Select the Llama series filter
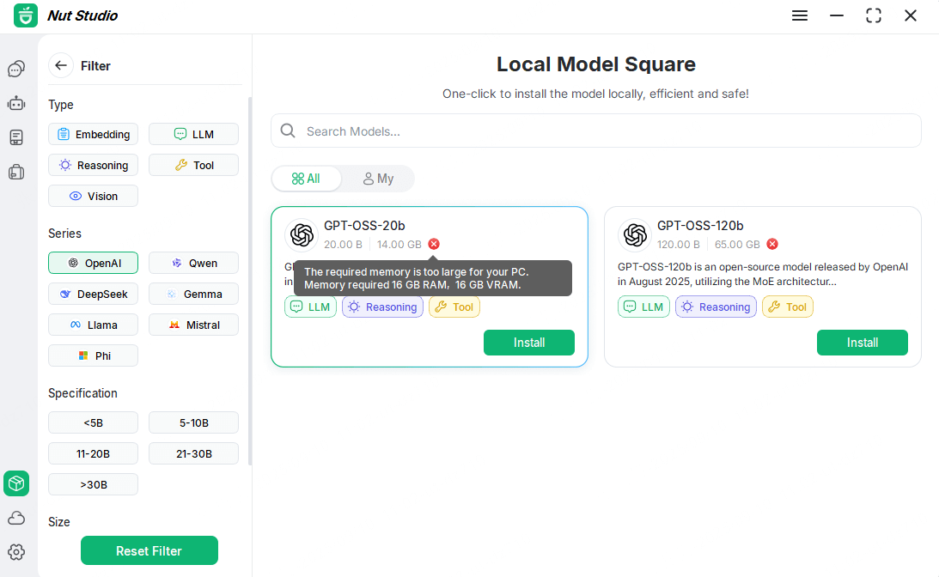939x577 pixels. [x=93, y=325]
